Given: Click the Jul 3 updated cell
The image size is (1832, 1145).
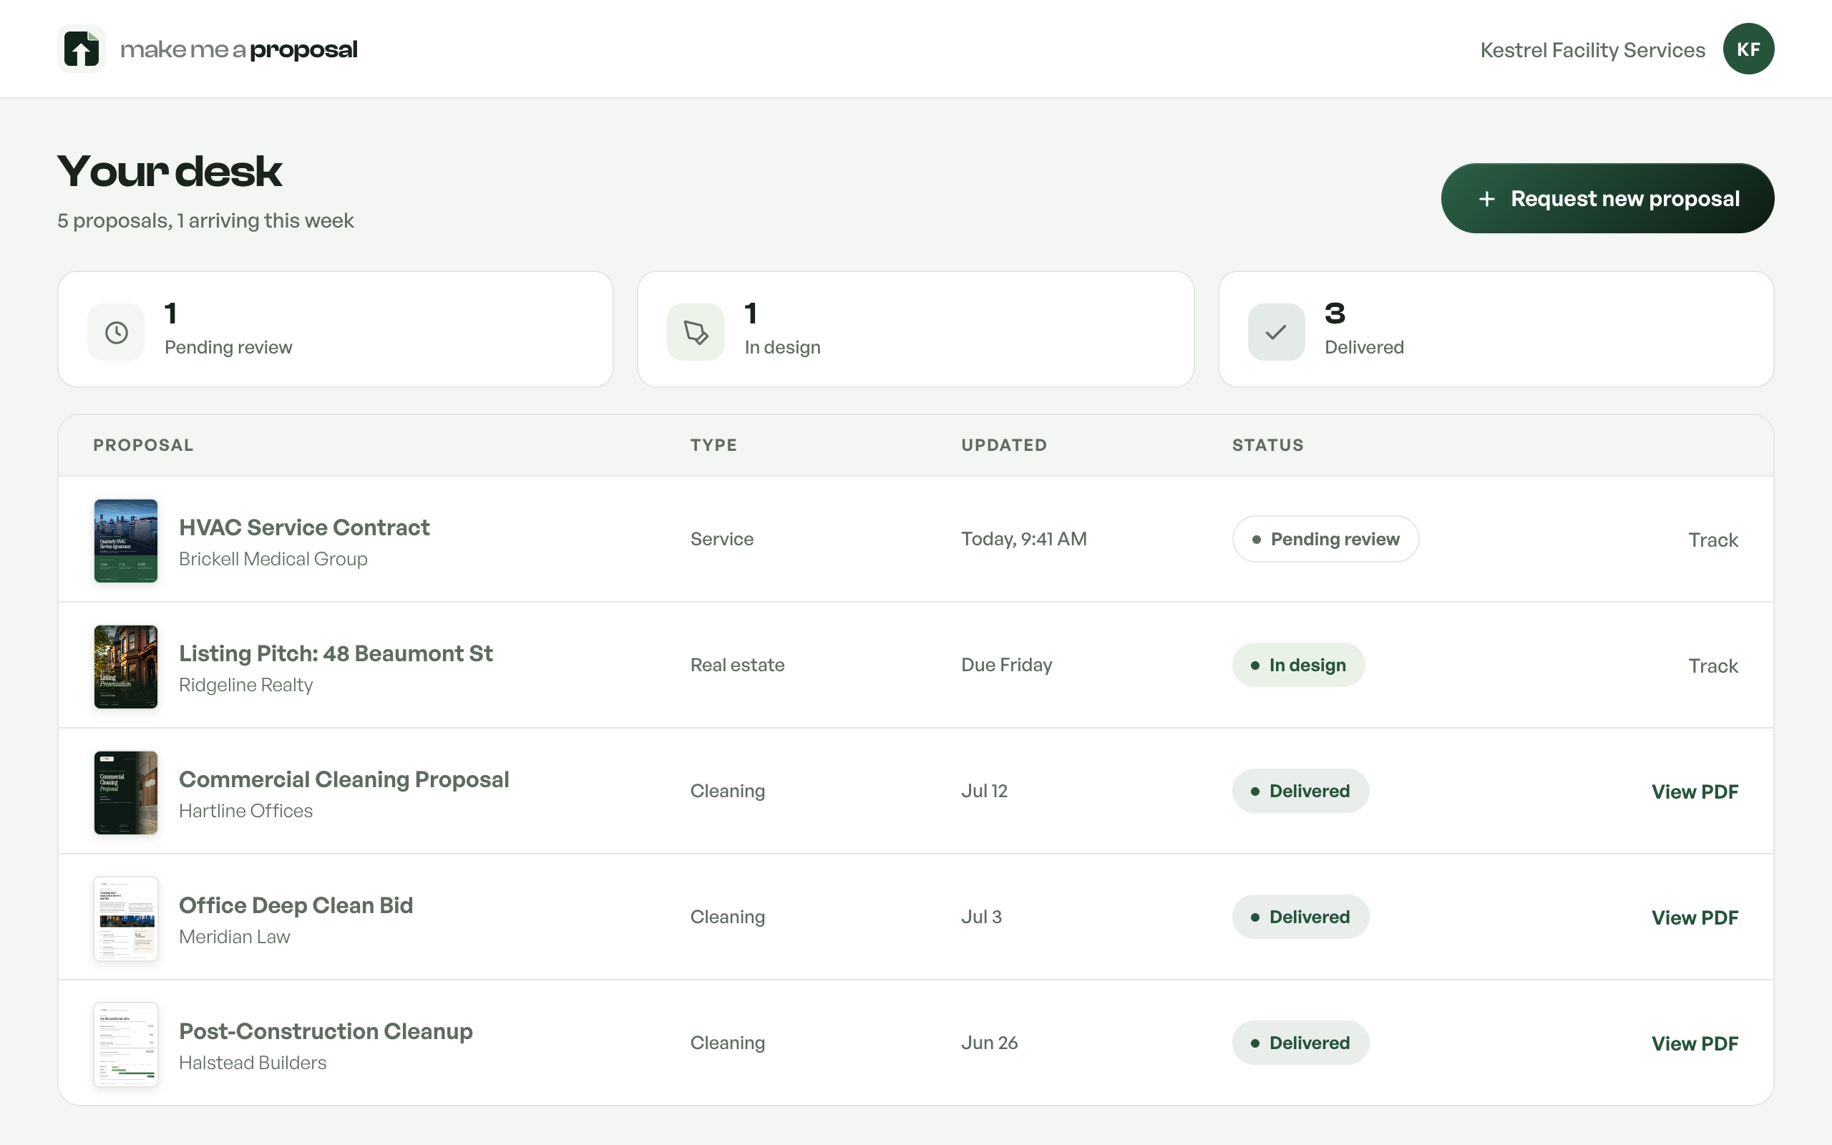Looking at the screenshot, I should click(x=981, y=917).
